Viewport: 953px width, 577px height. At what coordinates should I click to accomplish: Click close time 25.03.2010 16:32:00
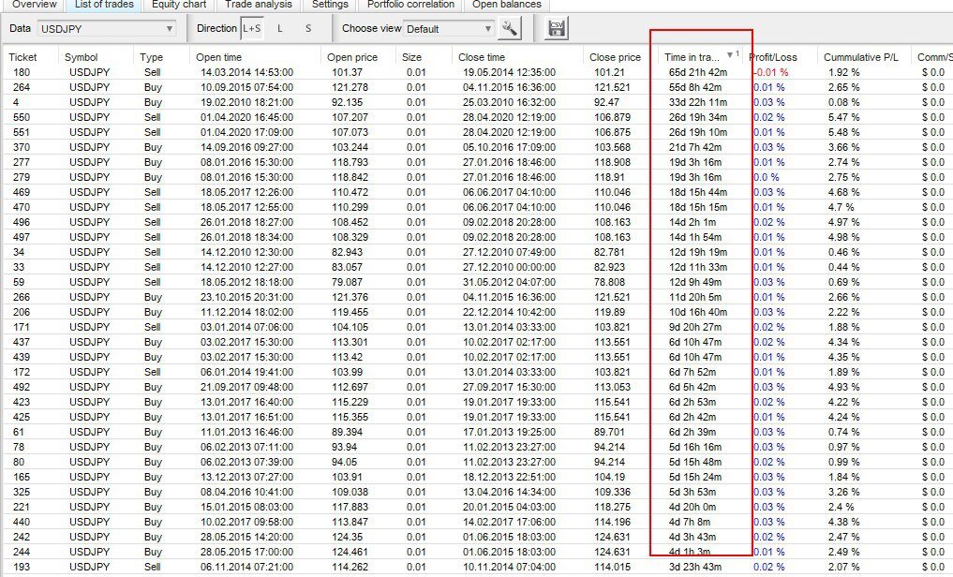click(510, 102)
